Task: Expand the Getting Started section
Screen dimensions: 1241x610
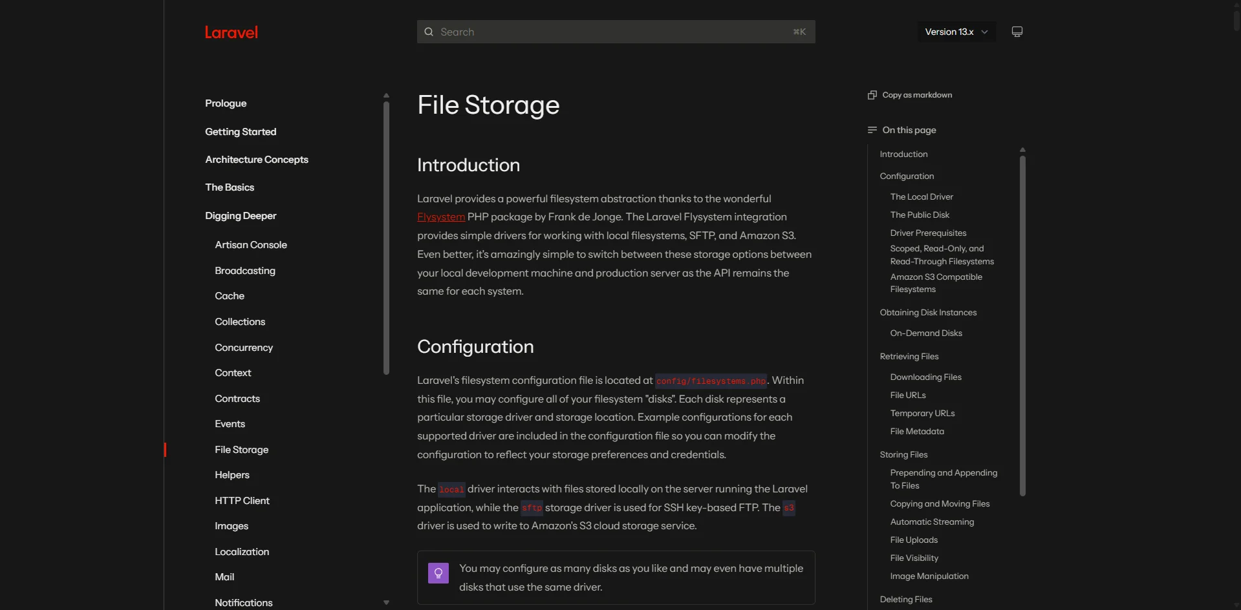Action: [241, 132]
